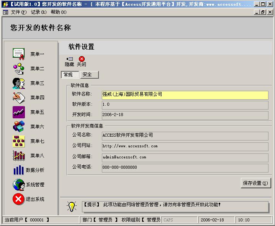Viewport: 275px width, 226px height.
Task: Click 当前用户 000001 in status bar
Action: coord(27,220)
